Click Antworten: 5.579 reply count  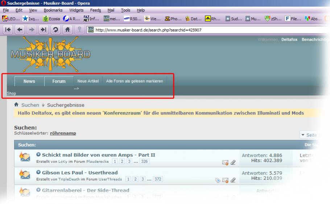click(262, 173)
